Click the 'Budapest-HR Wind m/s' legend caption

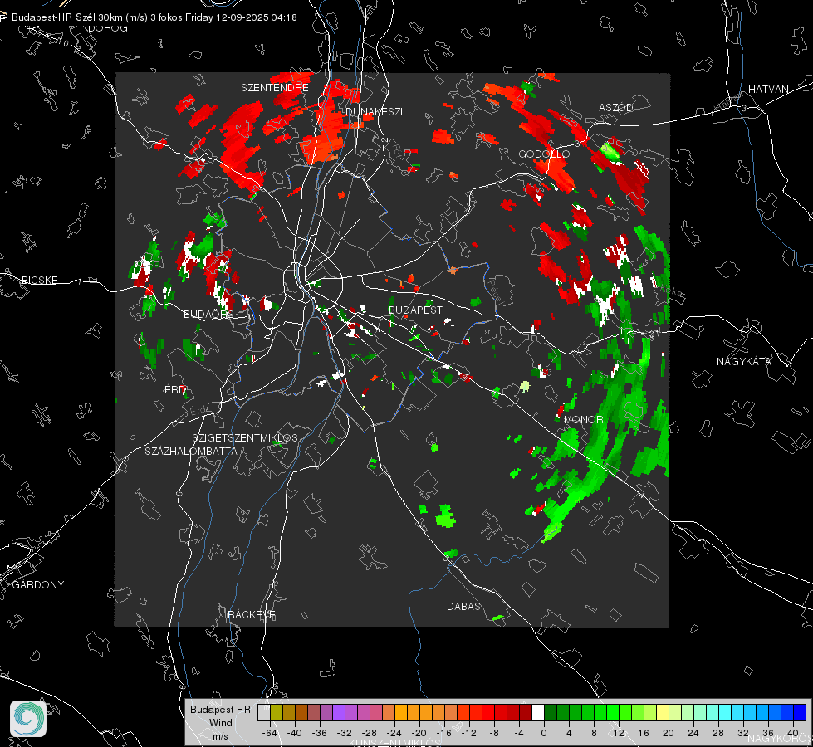coord(220,722)
